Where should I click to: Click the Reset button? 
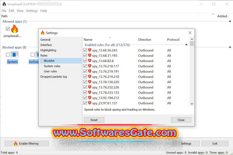coord(94,120)
